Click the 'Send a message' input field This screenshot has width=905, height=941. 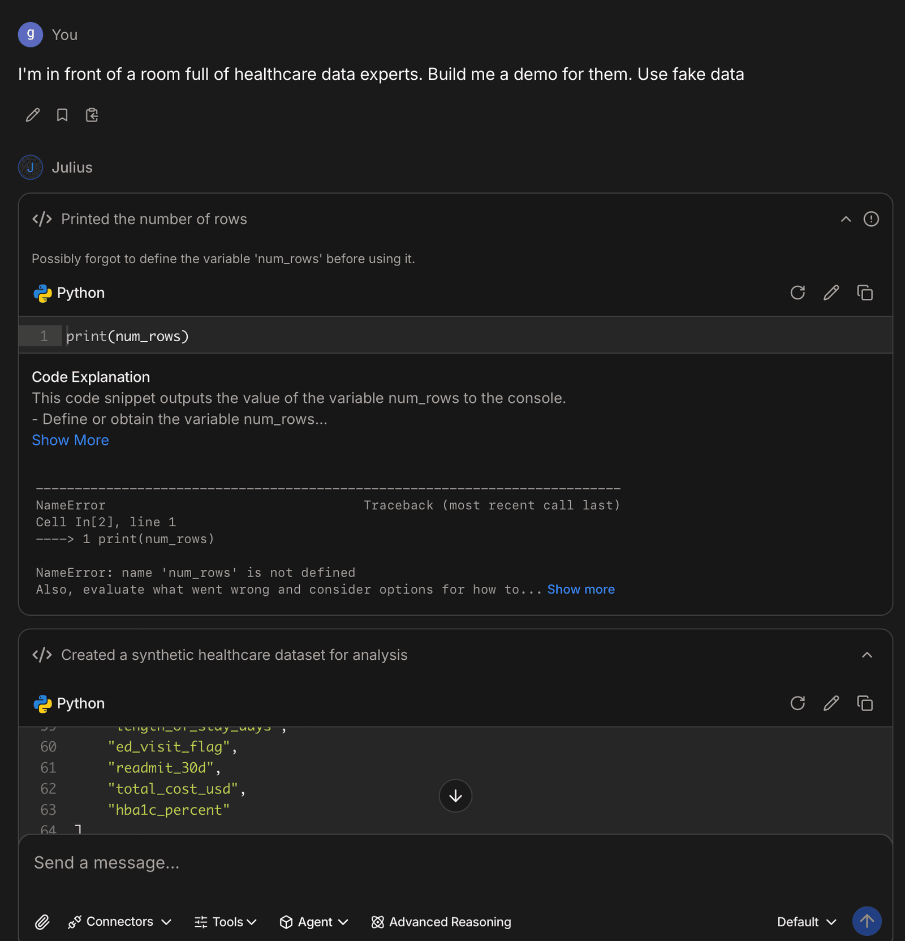click(x=226, y=862)
